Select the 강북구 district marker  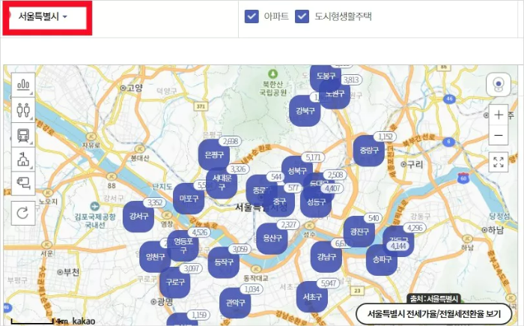(x=305, y=110)
